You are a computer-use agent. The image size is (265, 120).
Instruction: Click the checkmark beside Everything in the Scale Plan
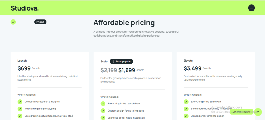[186, 102]
